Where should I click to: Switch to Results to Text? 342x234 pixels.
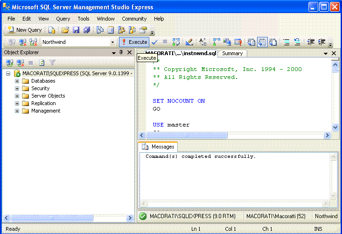pos(251,42)
